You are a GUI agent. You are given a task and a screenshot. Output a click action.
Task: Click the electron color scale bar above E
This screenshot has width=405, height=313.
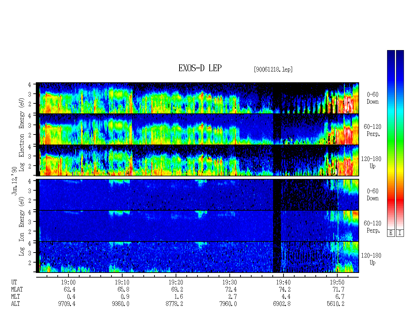(391, 139)
